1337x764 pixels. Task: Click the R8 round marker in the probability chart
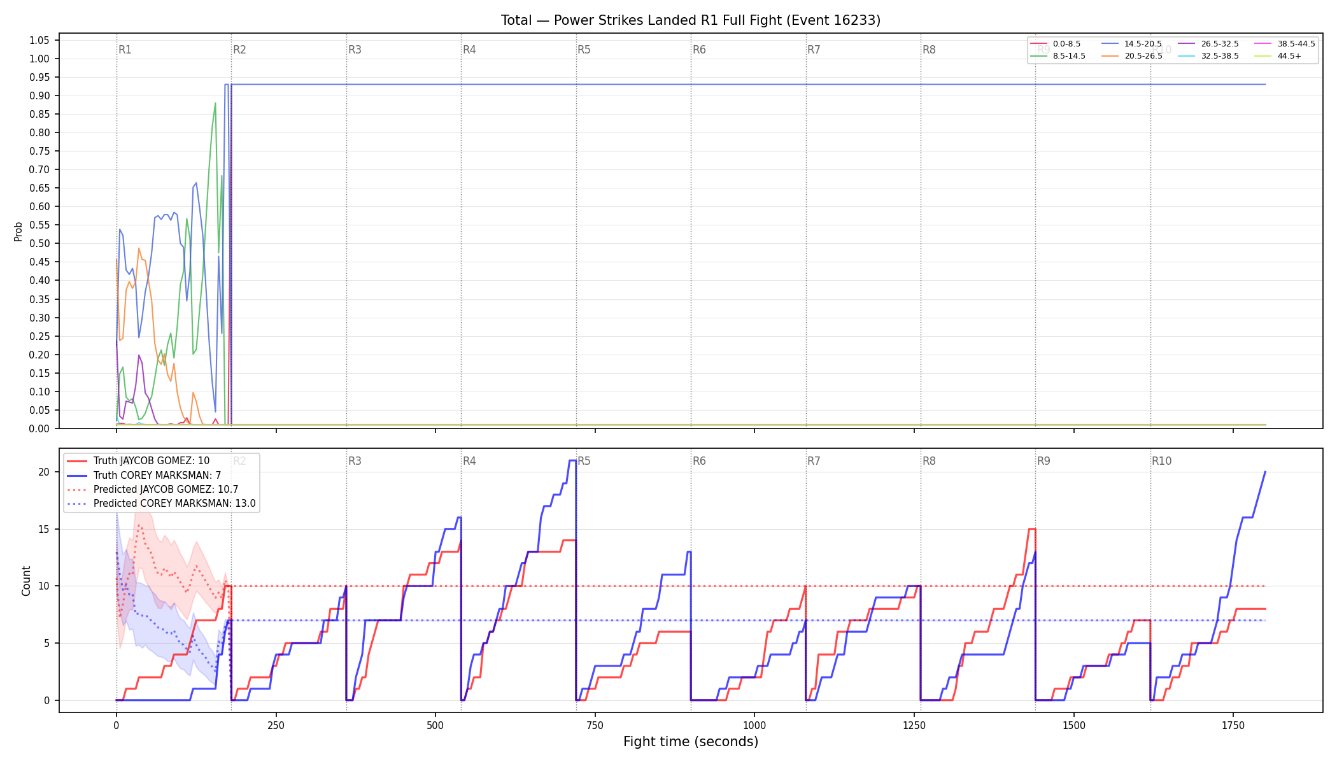coord(929,50)
